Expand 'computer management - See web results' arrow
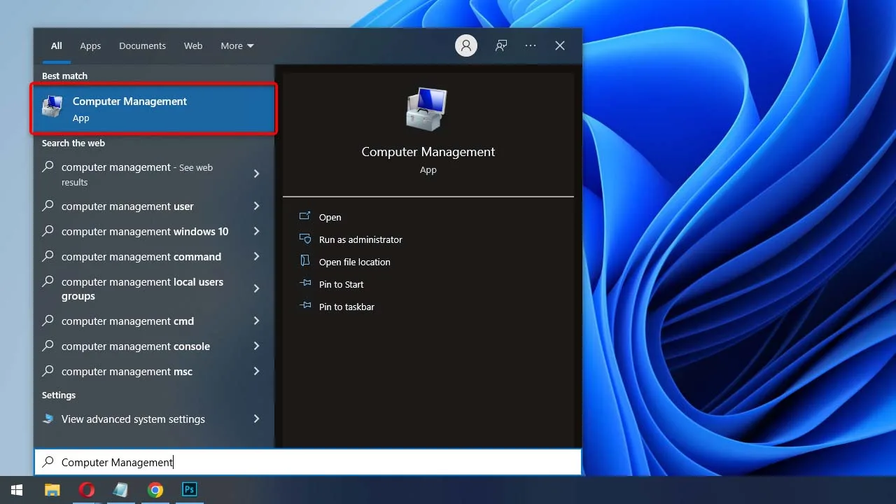This screenshot has width=896, height=504. pyautogui.click(x=256, y=174)
